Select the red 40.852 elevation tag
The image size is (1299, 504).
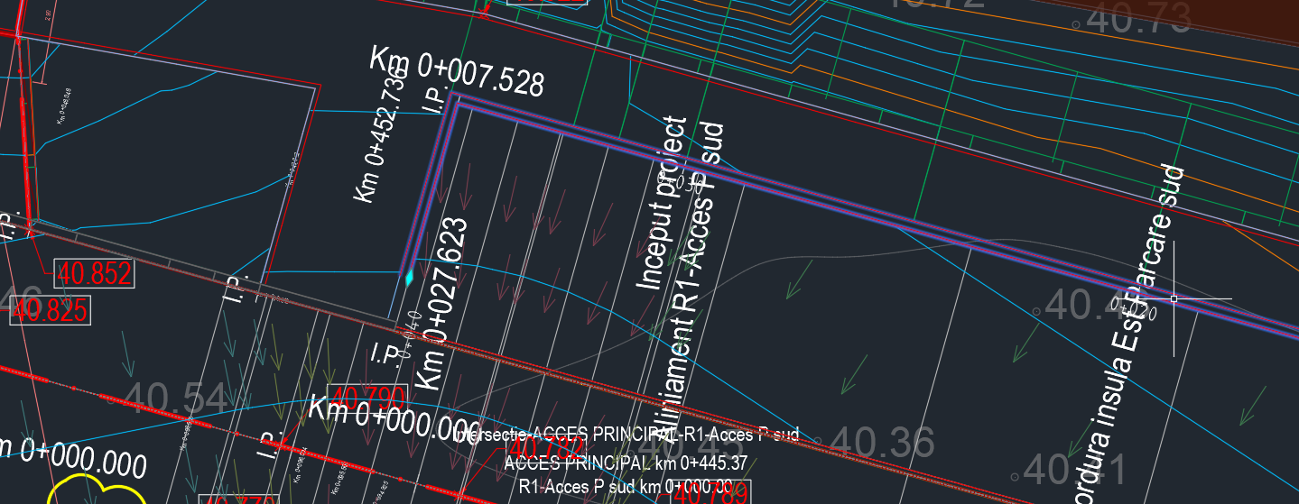point(94,273)
